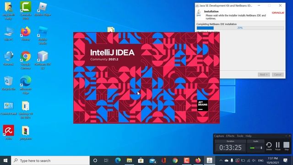Open the Tools menu in Camtasia recorder
The image size is (293, 165).
[240, 136]
